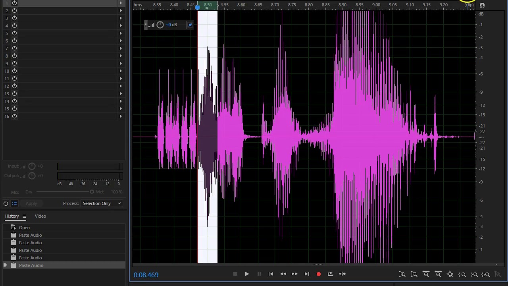This screenshot has height=286, width=508.
Task: Open effect menu arrow for slot 8
Action: pyautogui.click(x=121, y=56)
